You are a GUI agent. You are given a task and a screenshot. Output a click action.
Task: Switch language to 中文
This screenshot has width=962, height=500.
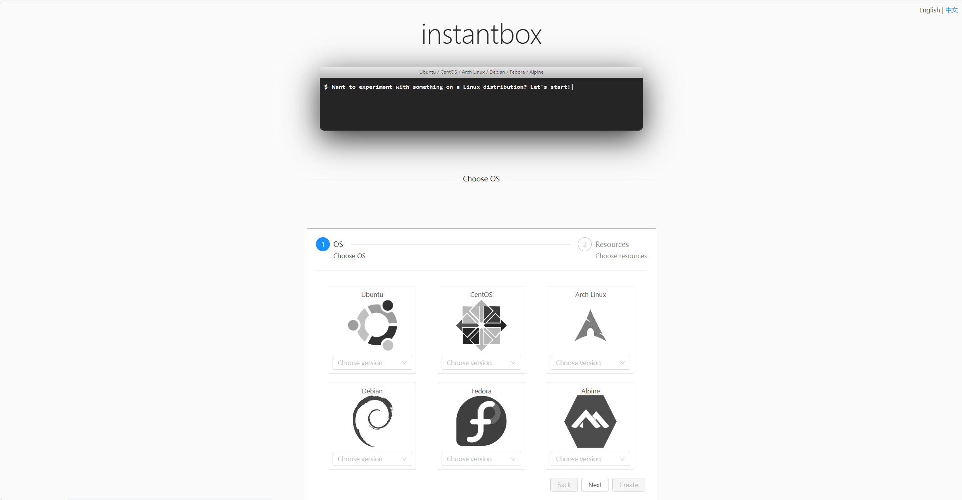point(951,10)
